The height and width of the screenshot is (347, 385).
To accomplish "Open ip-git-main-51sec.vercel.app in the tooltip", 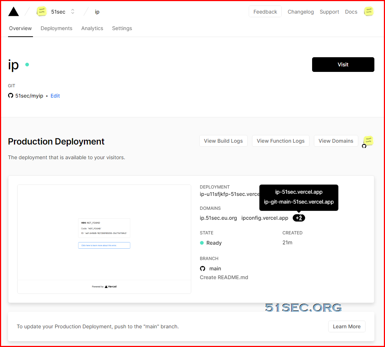I will tap(299, 202).
